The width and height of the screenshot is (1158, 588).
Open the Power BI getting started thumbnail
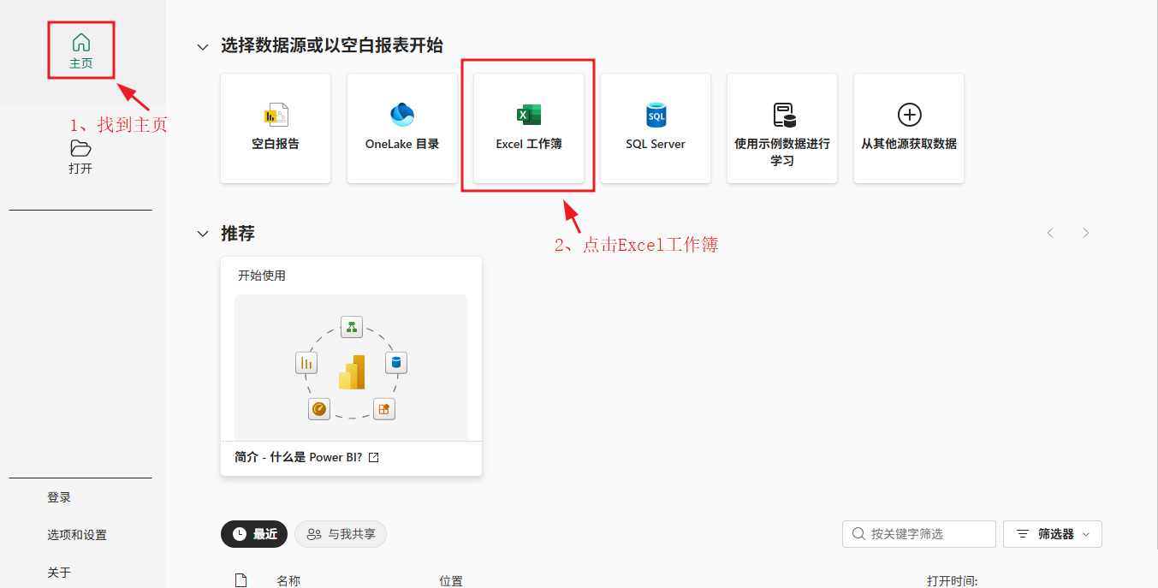click(x=351, y=367)
